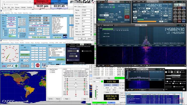This screenshot has height=105, width=187.
Task: Click Add Pair in the com0com setup
Action: tap(51, 99)
